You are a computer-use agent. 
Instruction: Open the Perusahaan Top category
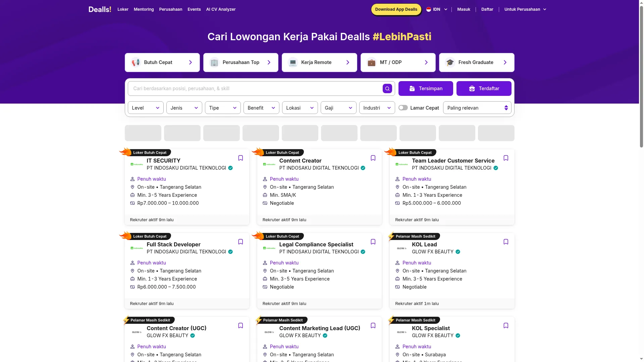[x=241, y=62]
